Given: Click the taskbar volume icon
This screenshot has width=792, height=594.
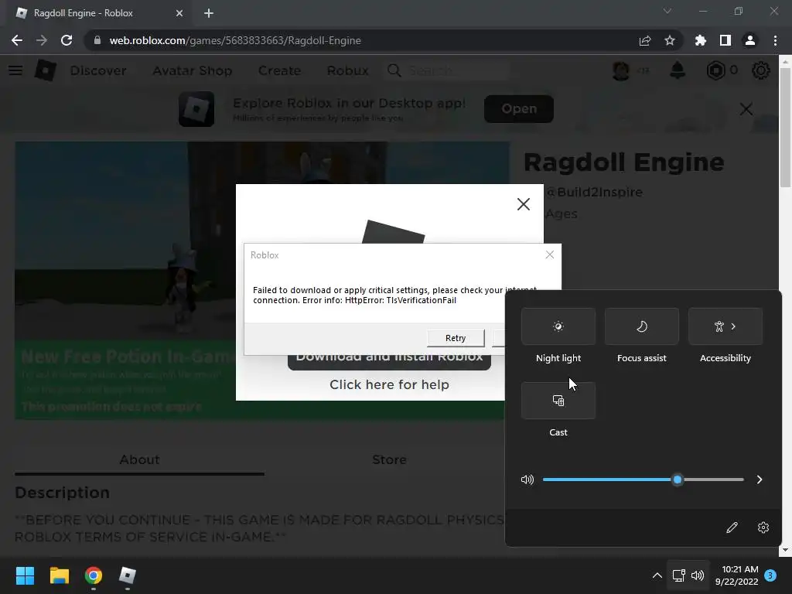Looking at the screenshot, I should pyautogui.click(x=698, y=575).
